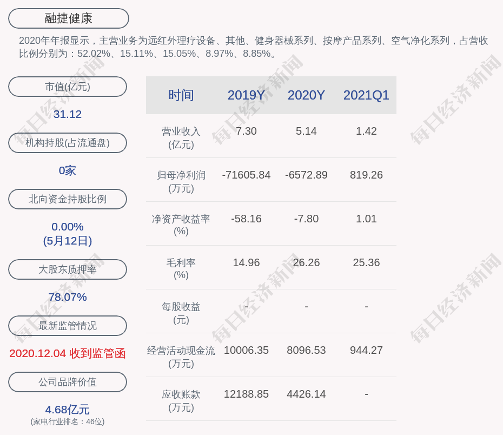Select the 北向资金持股比例 pill
Screen dimensions: 503x435
click(x=68, y=199)
